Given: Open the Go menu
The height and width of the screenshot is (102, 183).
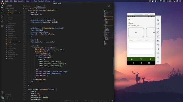Looking at the screenshot, I should 31,1.
